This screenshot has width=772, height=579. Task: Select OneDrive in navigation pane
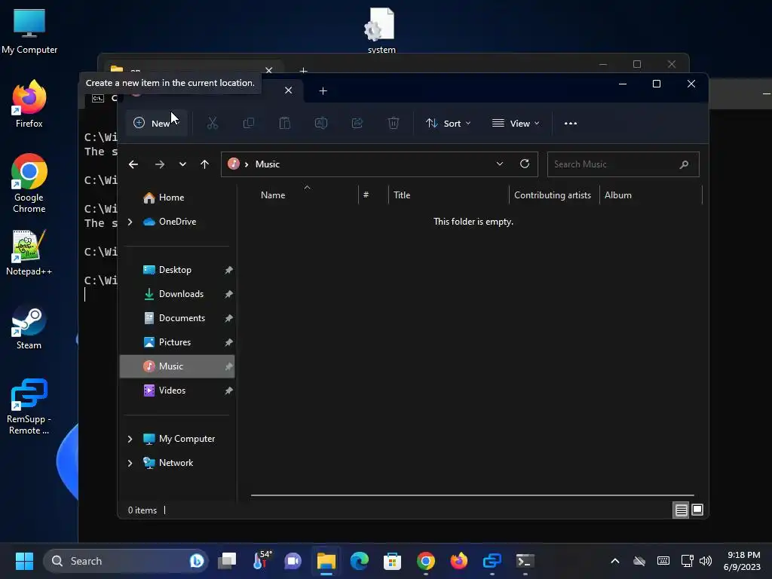tap(177, 222)
